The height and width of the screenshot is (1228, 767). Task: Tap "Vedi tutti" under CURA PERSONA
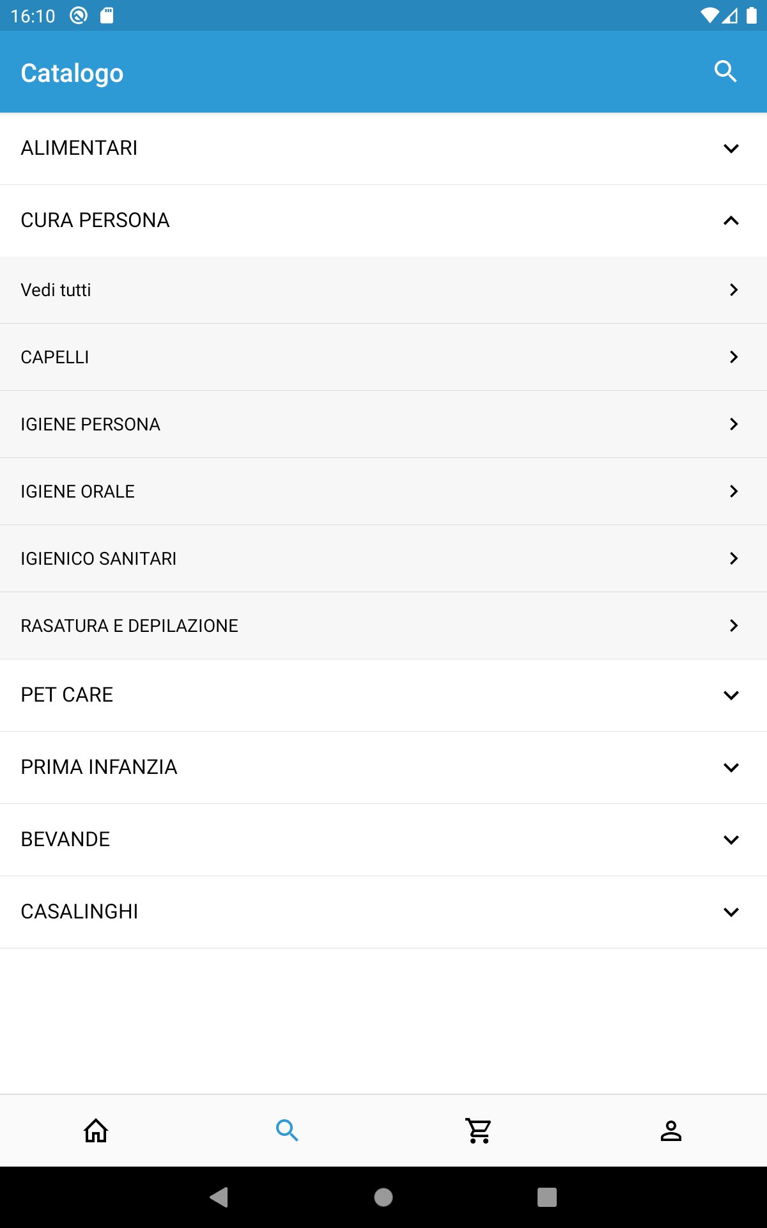click(383, 290)
